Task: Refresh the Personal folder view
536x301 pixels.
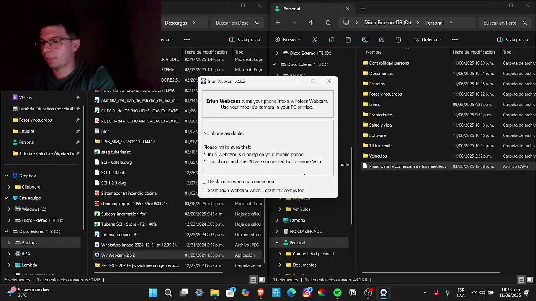Action: tap(328, 23)
